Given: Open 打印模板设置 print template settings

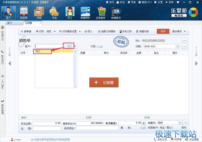Looking at the screenshot, I should pyautogui.click(x=68, y=31).
